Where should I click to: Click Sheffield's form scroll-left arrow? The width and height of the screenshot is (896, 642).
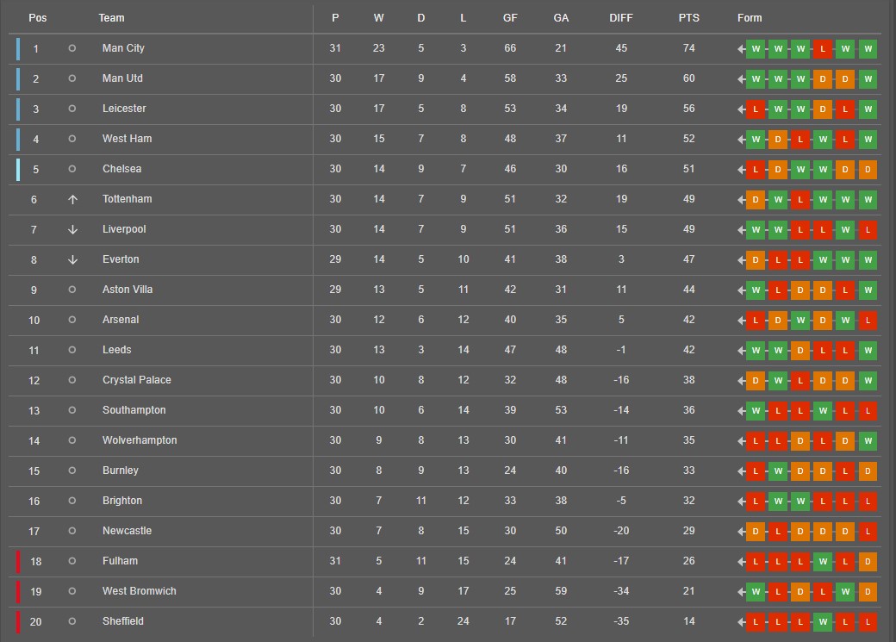point(741,622)
